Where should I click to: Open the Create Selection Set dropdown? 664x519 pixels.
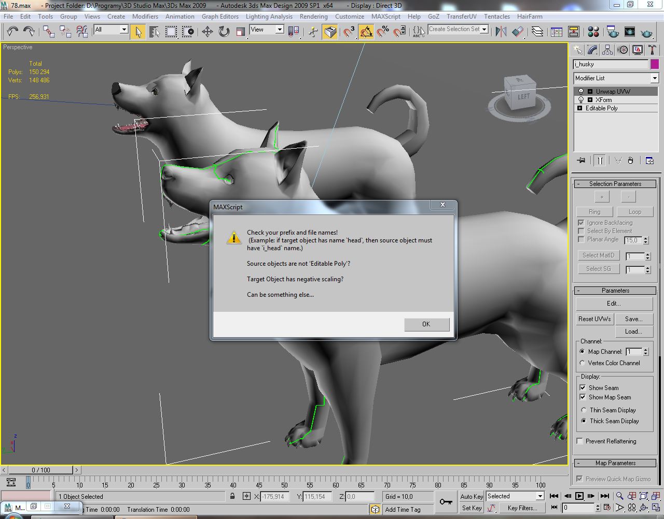pos(458,30)
